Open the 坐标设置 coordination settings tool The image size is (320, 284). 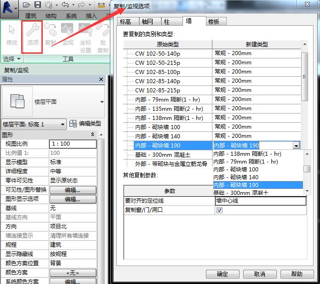point(86,38)
